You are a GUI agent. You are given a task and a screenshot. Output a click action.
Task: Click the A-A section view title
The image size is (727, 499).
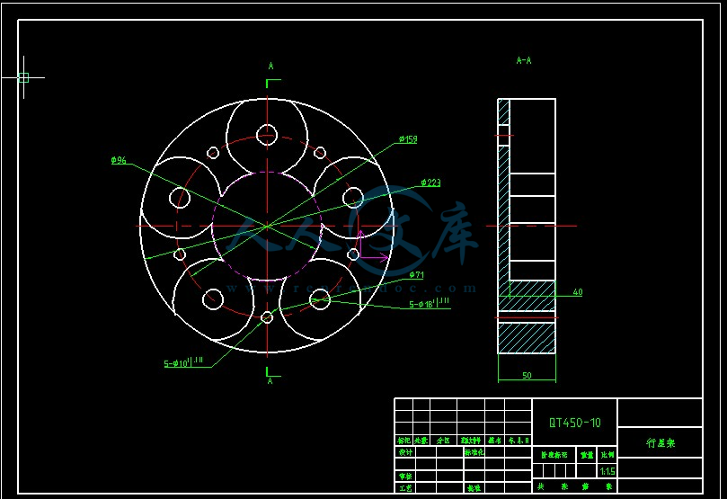tap(524, 61)
